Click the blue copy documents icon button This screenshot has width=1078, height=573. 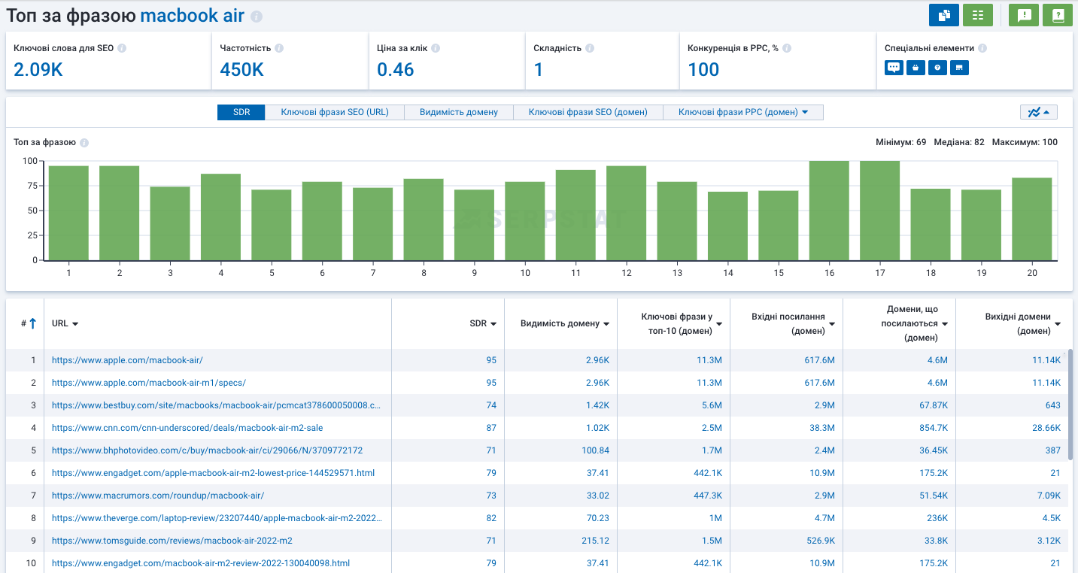point(944,15)
